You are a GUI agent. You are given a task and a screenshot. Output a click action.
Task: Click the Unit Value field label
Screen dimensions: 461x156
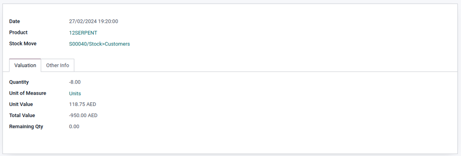coord(21,104)
